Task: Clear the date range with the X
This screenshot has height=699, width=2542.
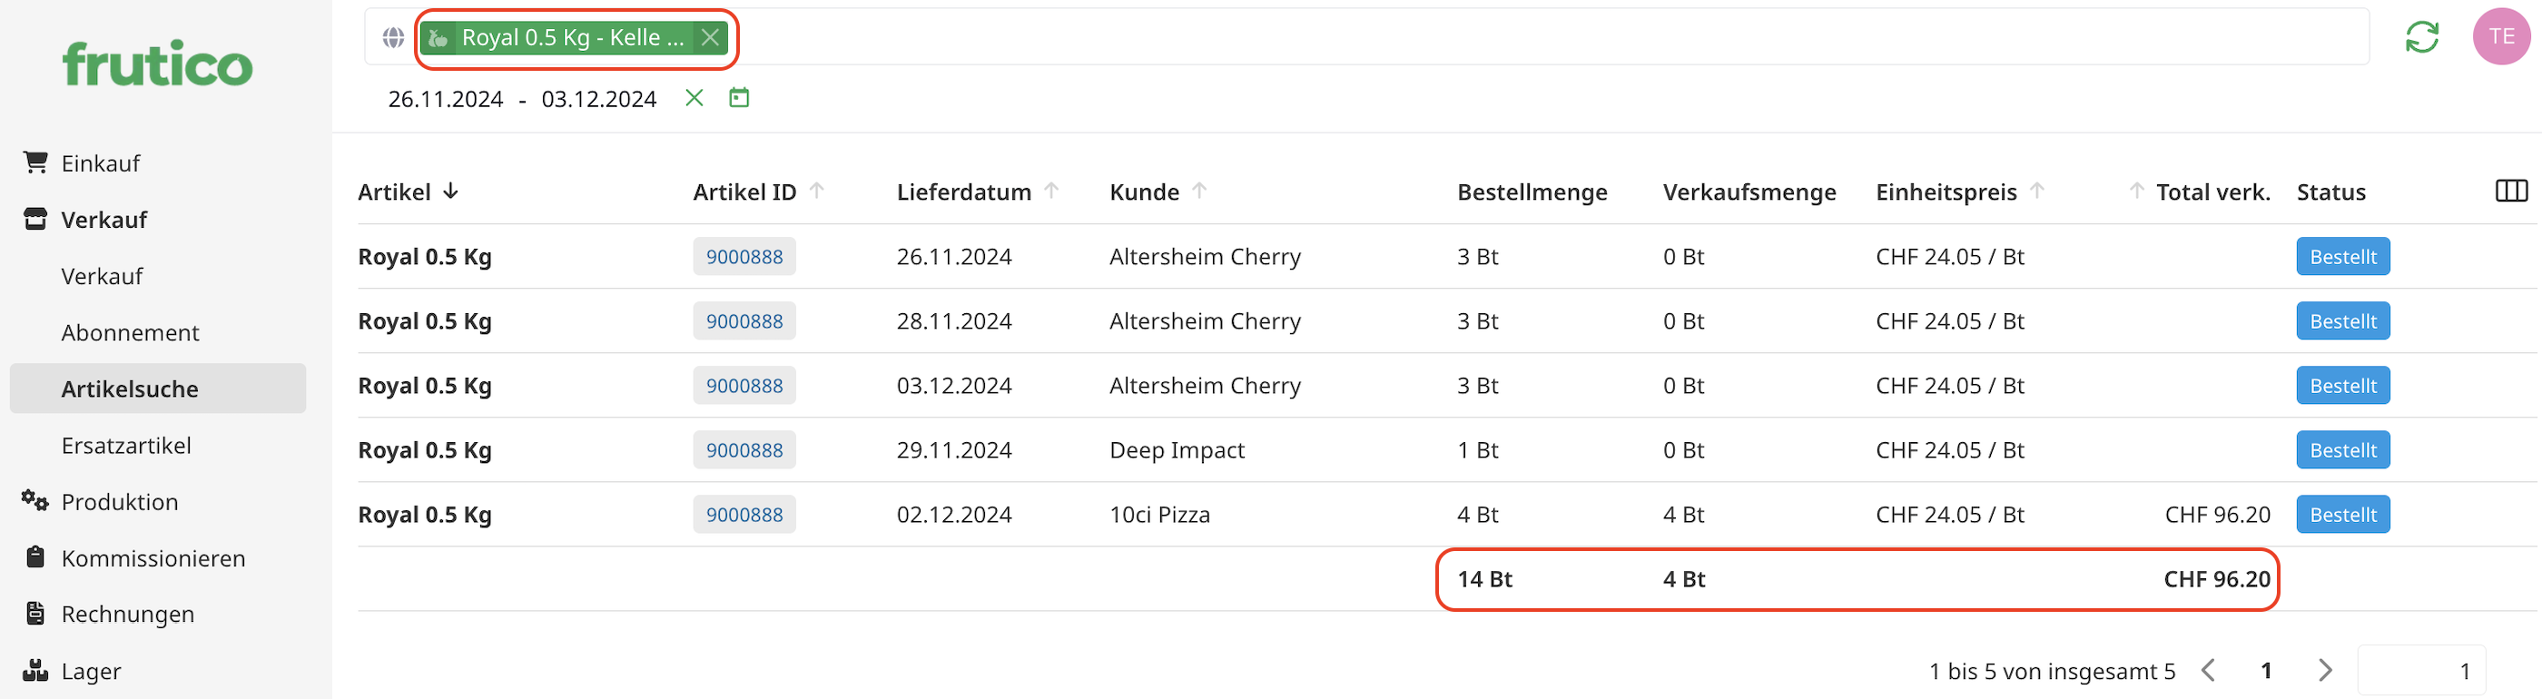Action: tap(695, 98)
